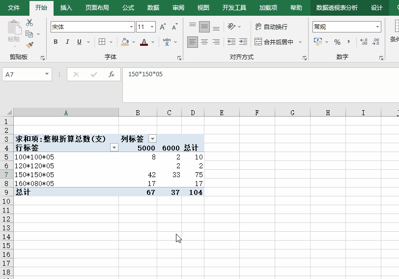Increase indent
The image size is (399, 279).
243,42
